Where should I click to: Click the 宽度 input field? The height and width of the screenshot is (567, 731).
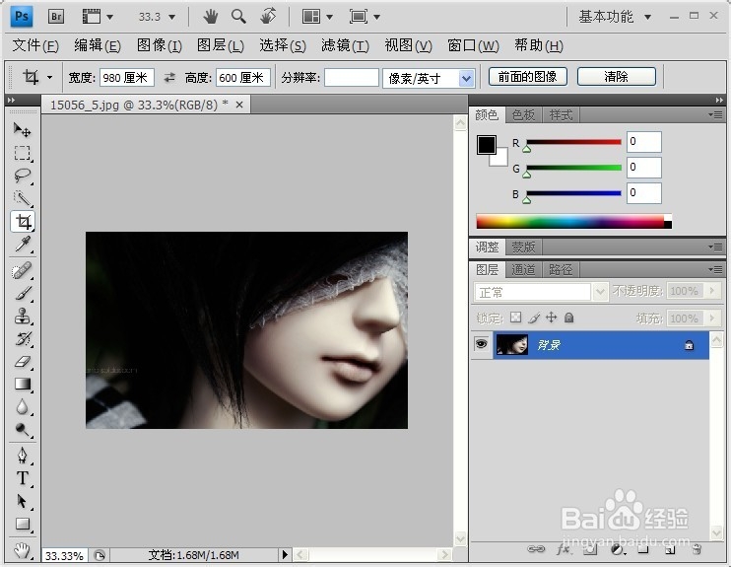click(127, 78)
